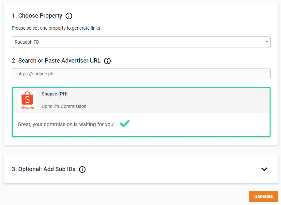The width and height of the screenshot is (281, 205).
Task: Open info tooltip for Add Sub IDs
Action: 82,169
